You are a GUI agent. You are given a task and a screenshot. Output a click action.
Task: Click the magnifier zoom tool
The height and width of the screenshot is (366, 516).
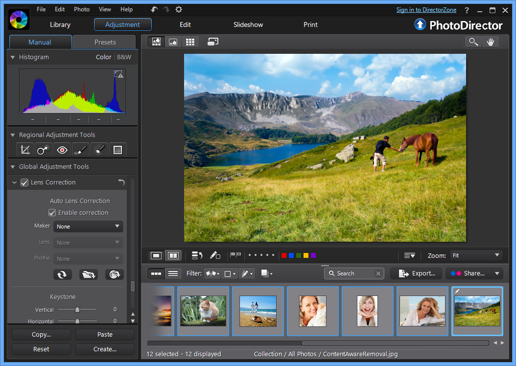pyautogui.click(x=473, y=42)
